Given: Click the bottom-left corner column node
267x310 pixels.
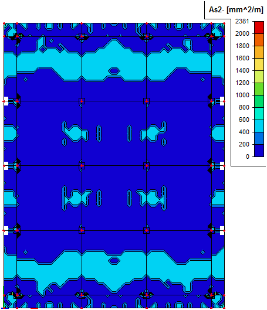Looking at the screenshot, I should click(x=17, y=295).
